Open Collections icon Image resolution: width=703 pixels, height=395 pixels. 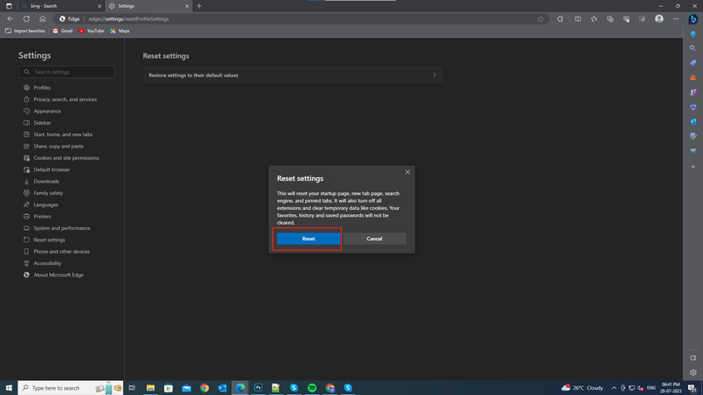[x=610, y=18]
